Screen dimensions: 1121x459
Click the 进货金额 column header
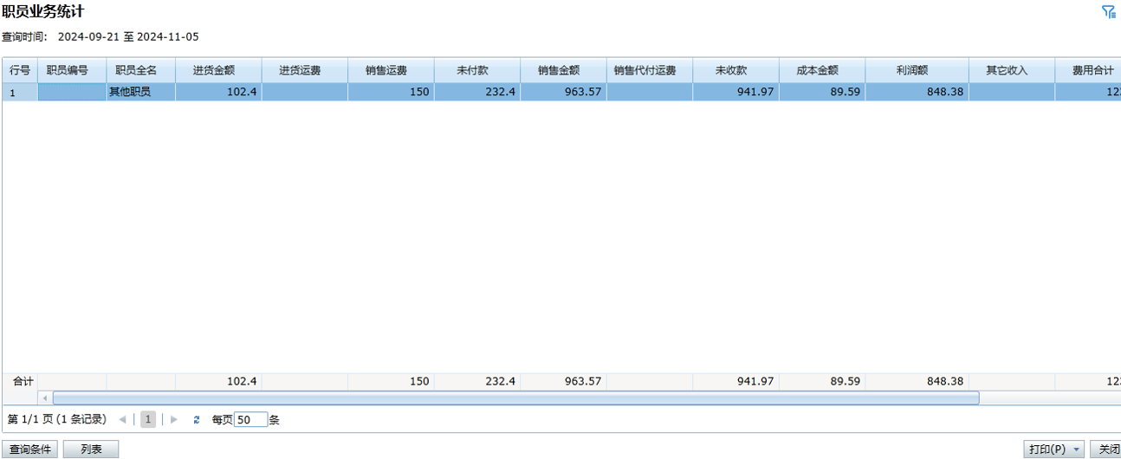point(218,70)
